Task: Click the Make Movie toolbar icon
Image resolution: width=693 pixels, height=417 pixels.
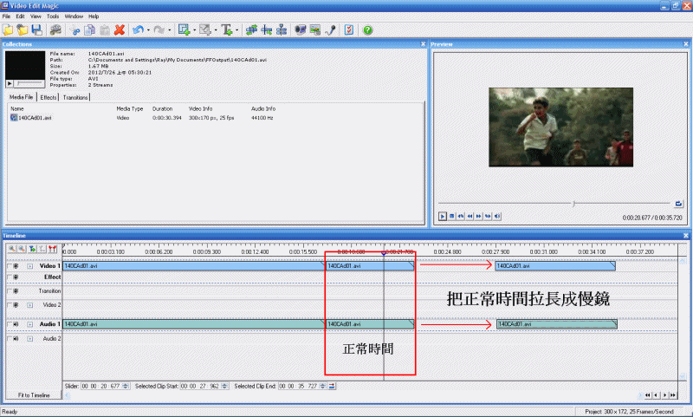Action: pos(55,30)
